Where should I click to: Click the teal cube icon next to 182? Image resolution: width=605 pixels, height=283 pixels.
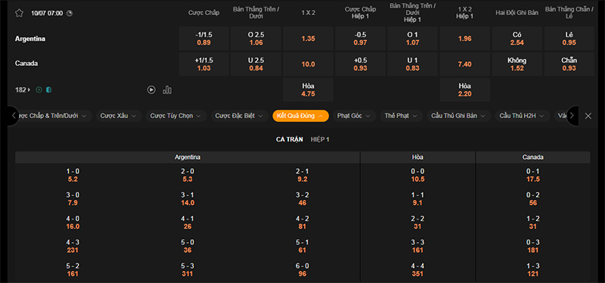point(48,90)
